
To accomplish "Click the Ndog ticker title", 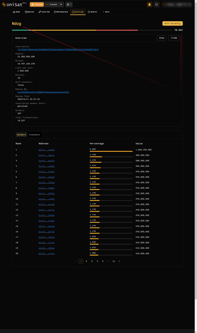I will (16, 24).
